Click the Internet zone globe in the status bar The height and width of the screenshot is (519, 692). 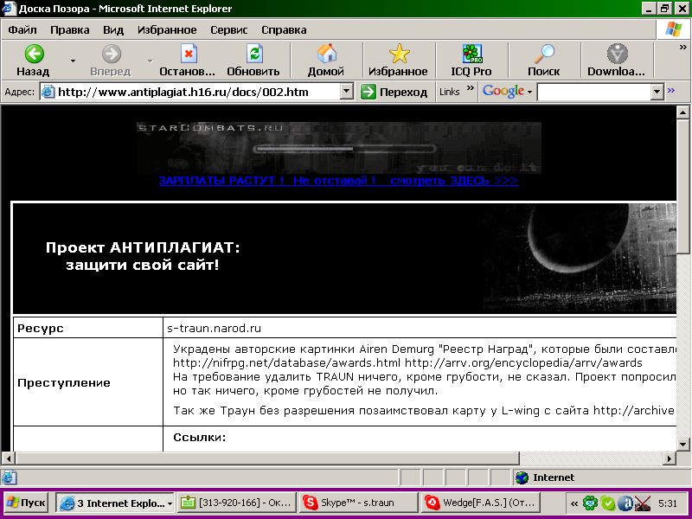pyautogui.click(x=522, y=477)
